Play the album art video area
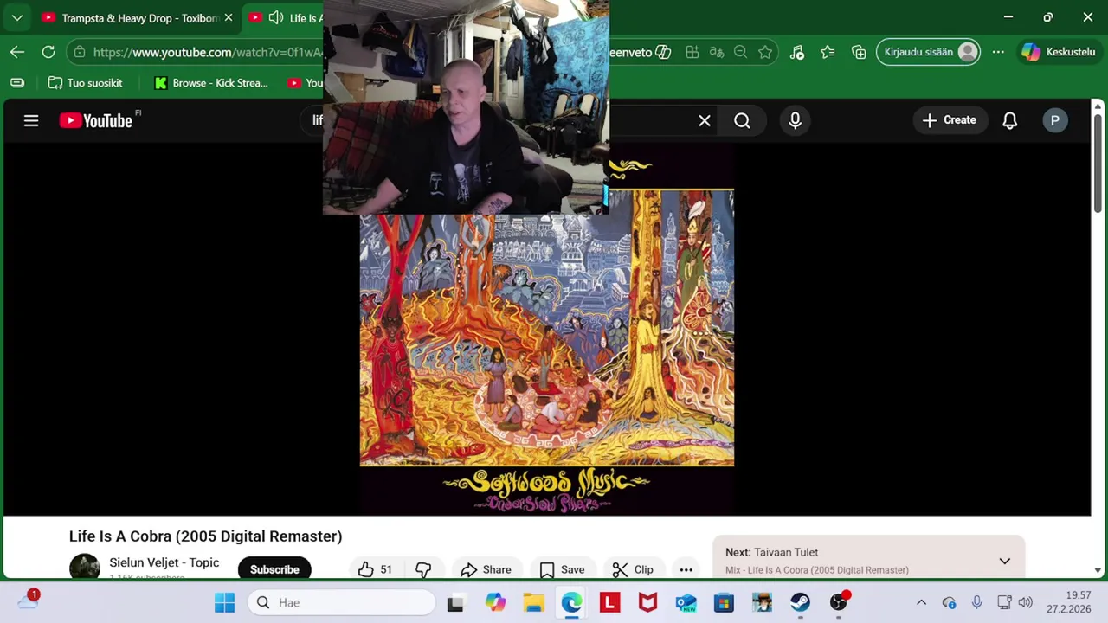The width and height of the screenshot is (1108, 623). tap(547, 329)
